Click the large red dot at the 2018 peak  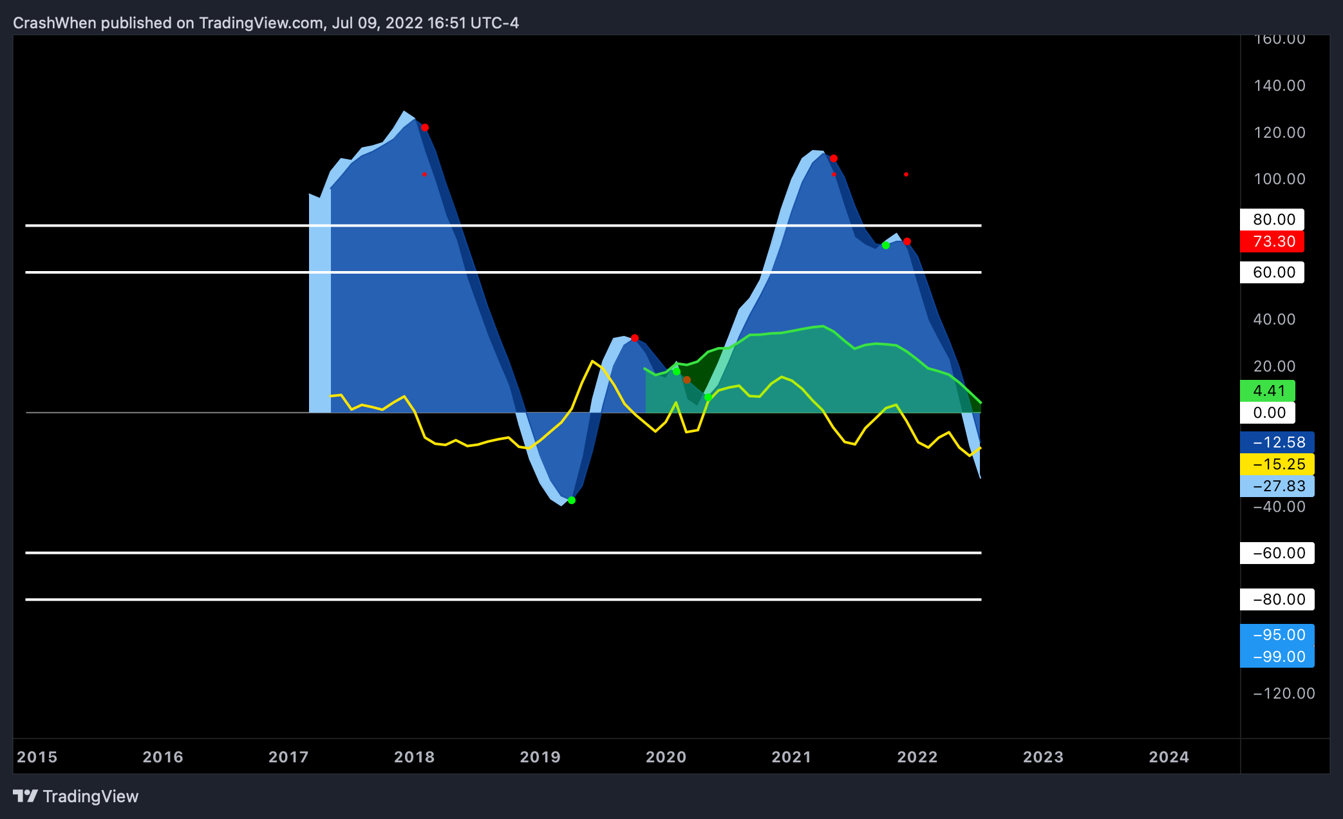(x=425, y=127)
